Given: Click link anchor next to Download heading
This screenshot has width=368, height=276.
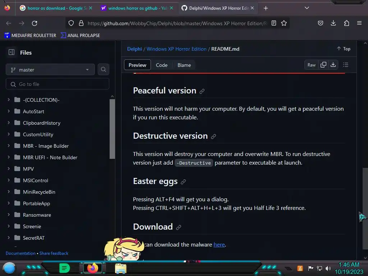Looking at the screenshot, I should [179, 227].
